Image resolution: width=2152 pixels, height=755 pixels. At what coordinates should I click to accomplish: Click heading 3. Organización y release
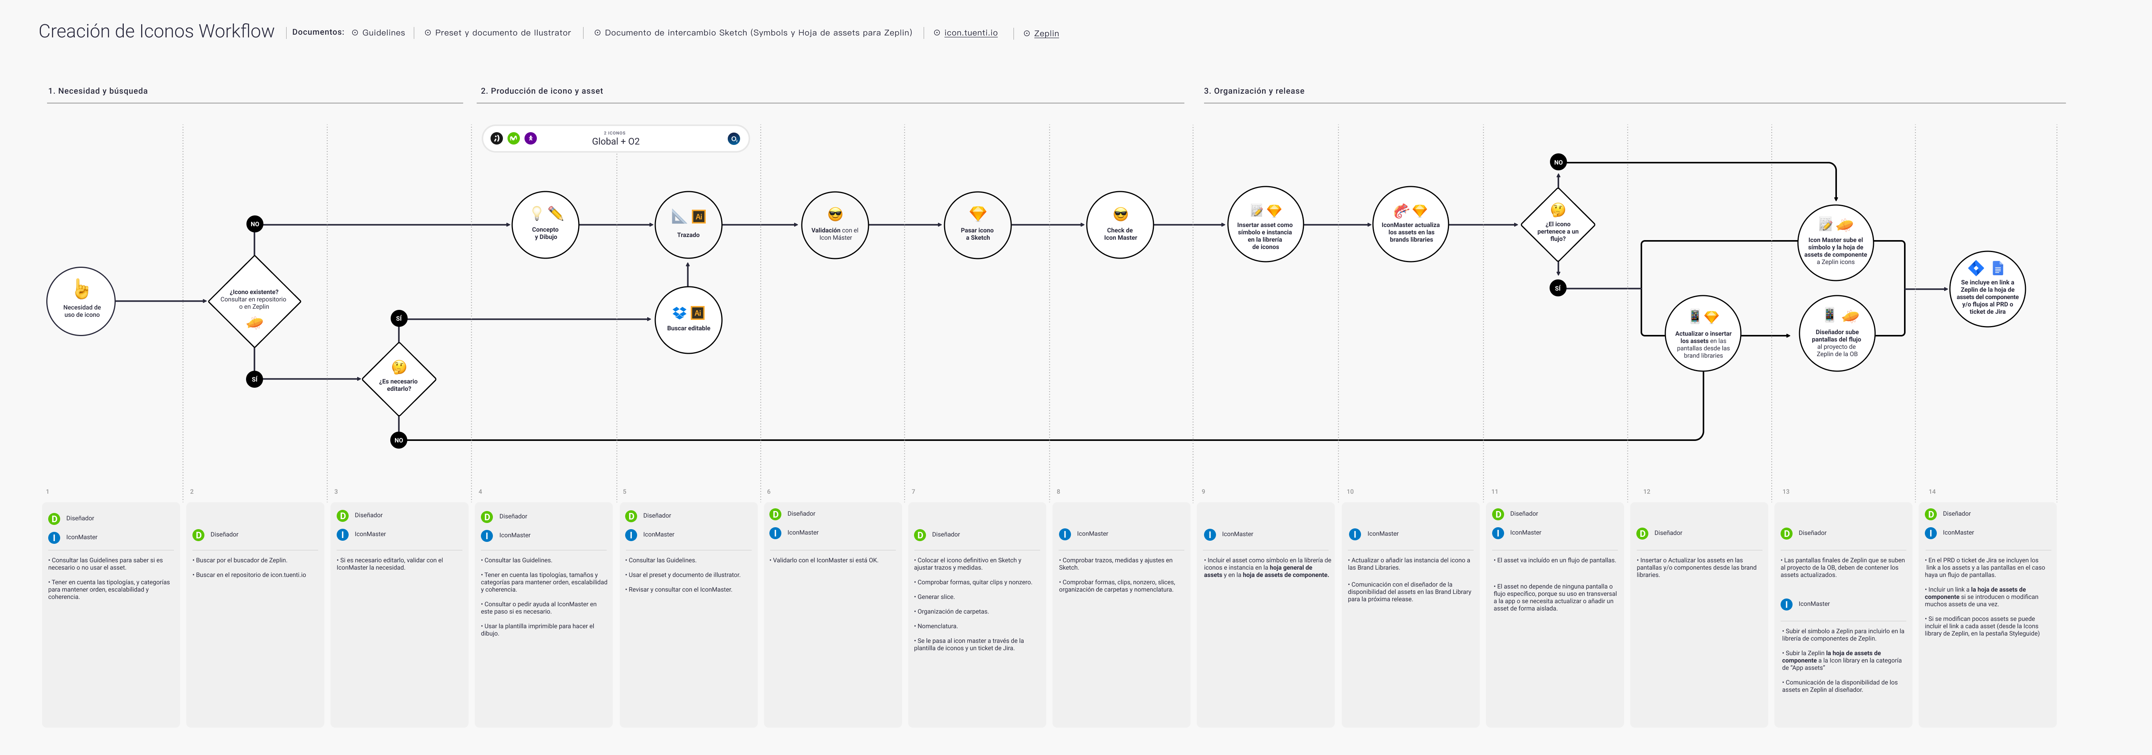[1254, 91]
